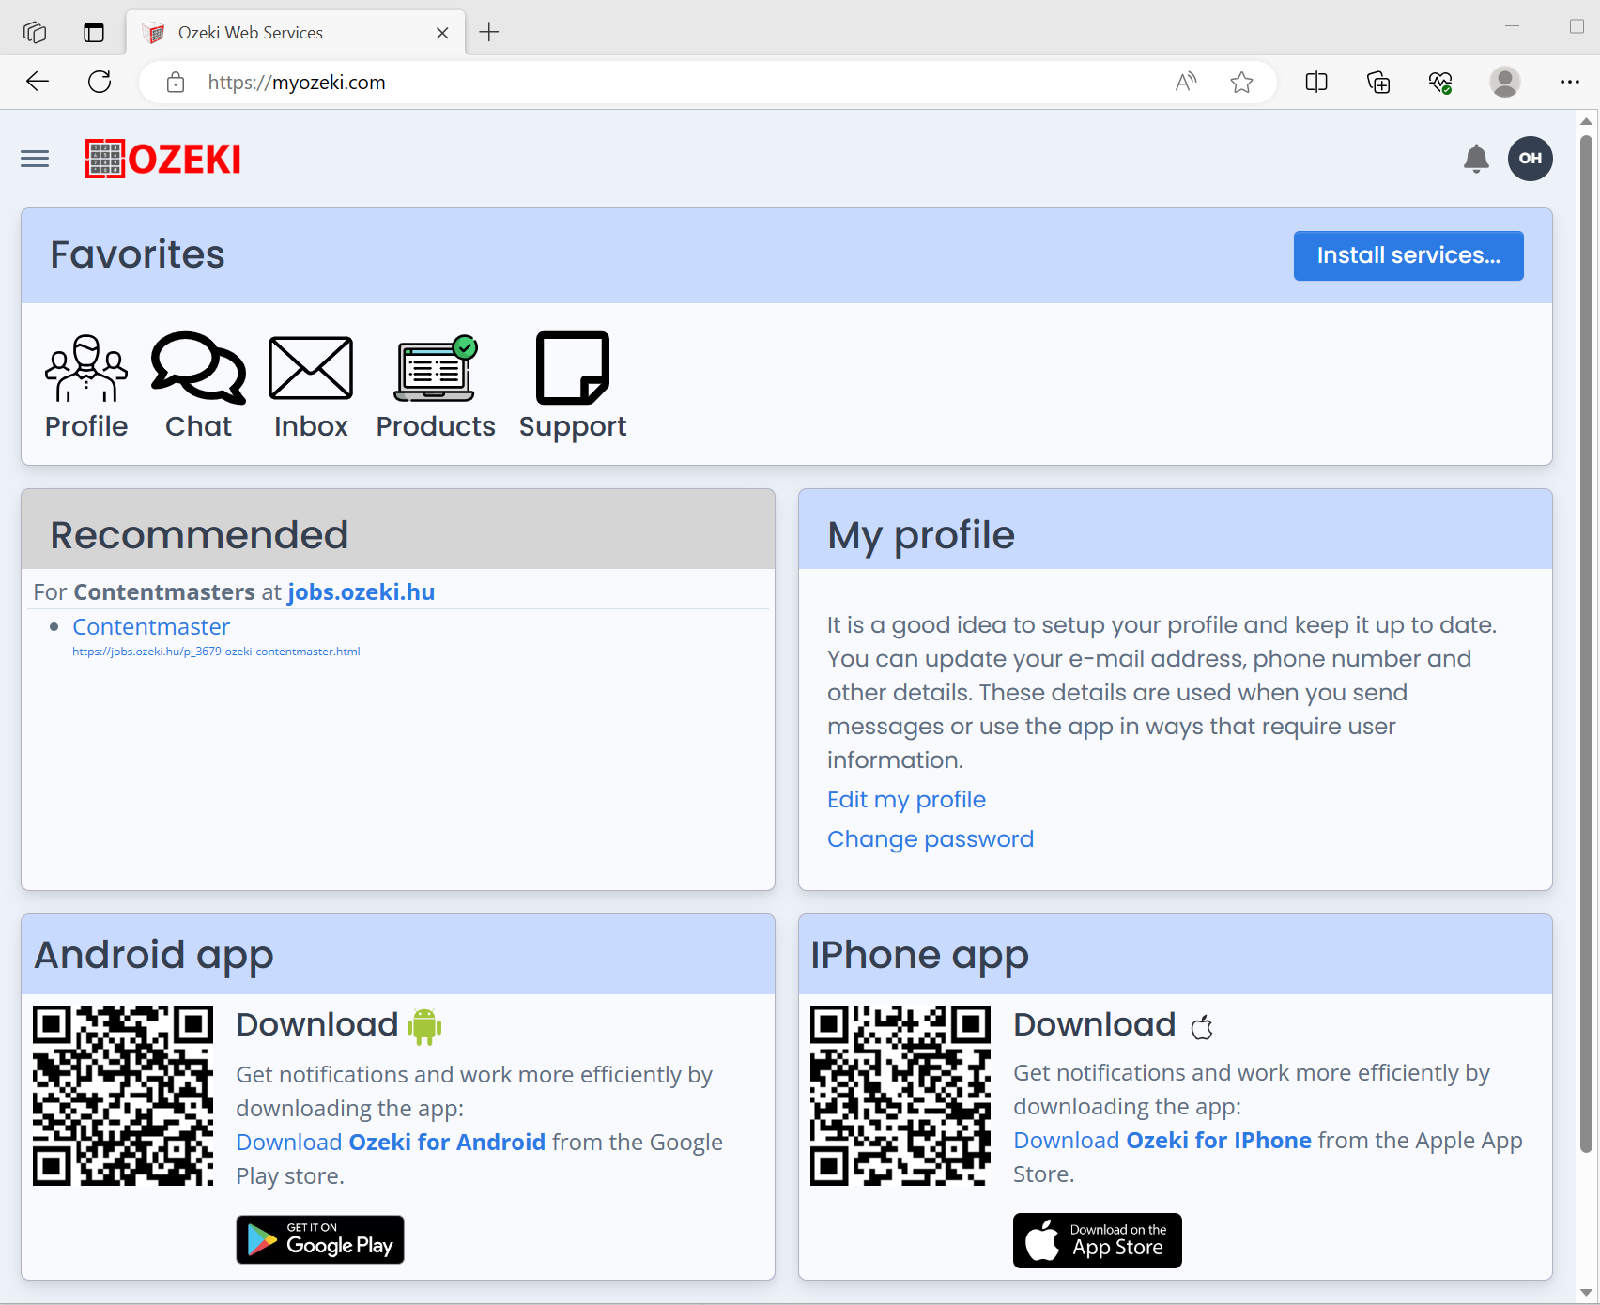Open the browser Collections icon

[x=1378, y=83]
